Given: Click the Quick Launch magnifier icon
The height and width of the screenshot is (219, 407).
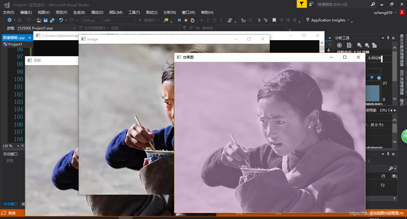Looking at the screenshot, I should click(373, 4).
